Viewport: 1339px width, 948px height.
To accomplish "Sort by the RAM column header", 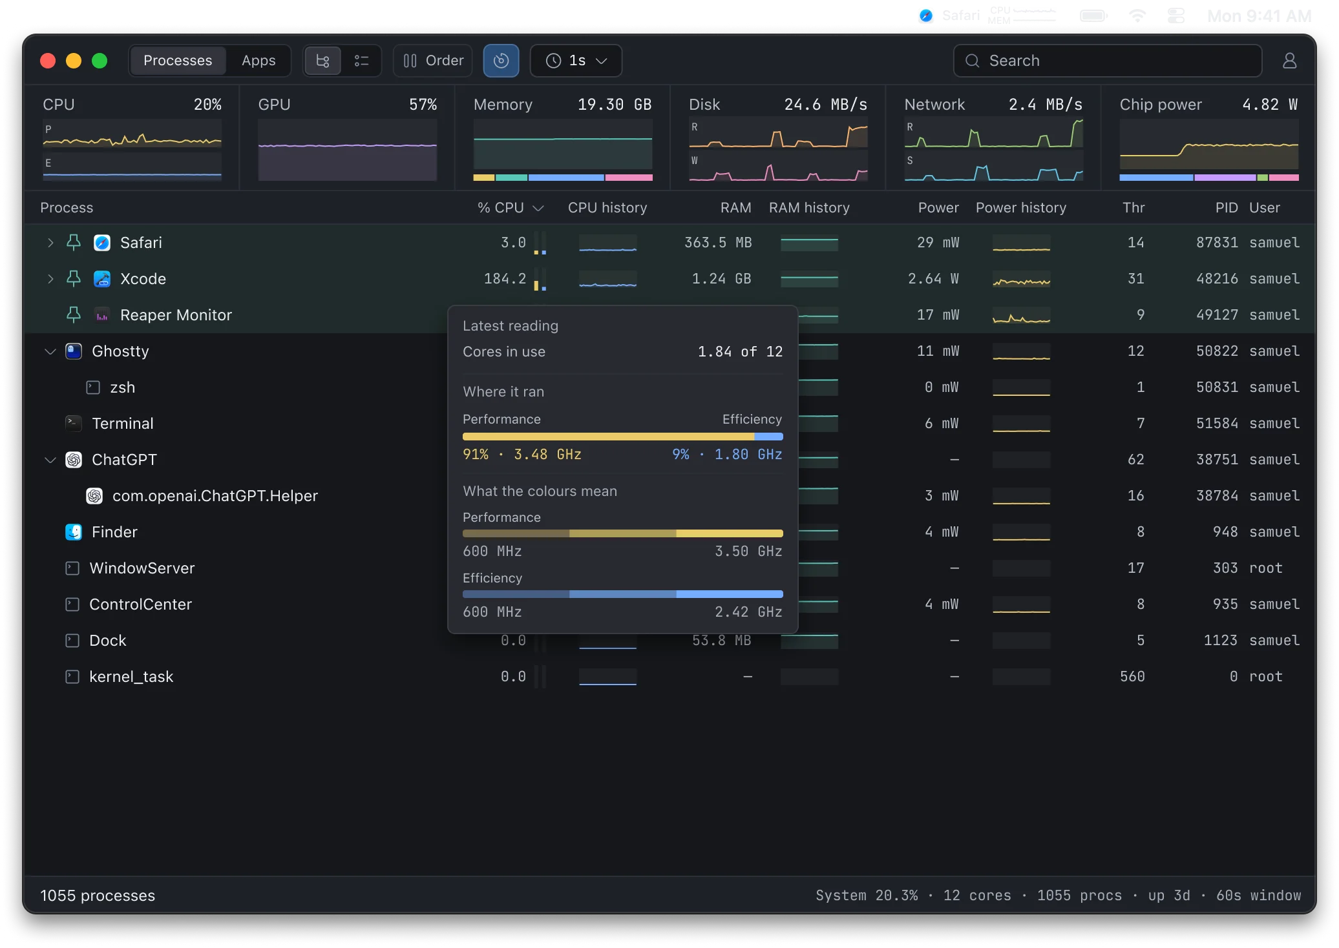I will coord(735,207).
